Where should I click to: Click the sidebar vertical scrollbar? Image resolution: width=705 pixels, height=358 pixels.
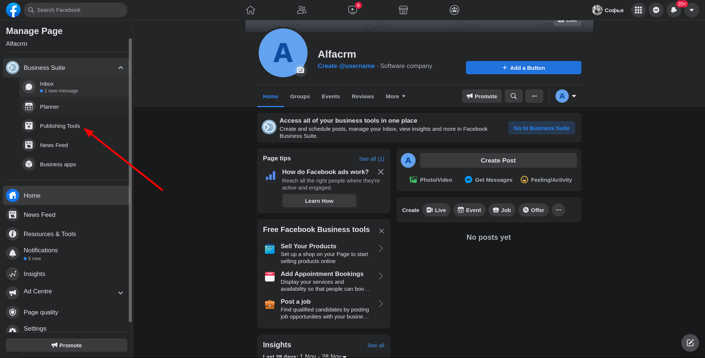(x=130, y=180)
